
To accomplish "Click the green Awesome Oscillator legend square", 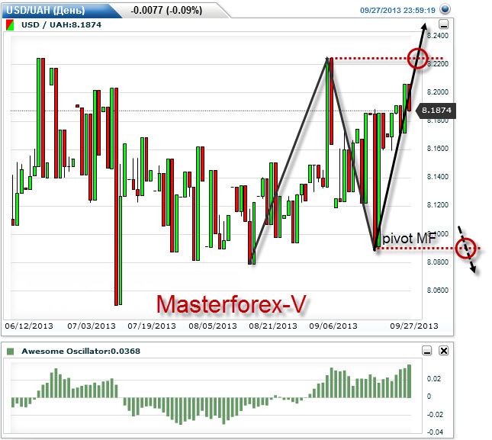I will point(11,351).
